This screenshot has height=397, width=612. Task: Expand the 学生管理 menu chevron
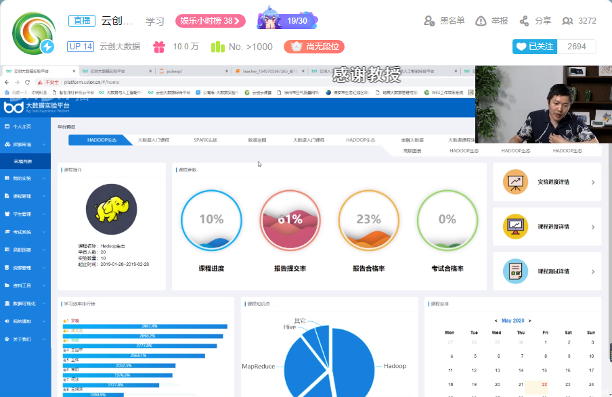point(44,214)
